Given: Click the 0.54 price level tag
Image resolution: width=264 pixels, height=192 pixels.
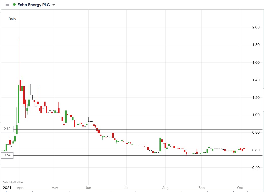Looking at the screenshot, I should click(7, 155).
